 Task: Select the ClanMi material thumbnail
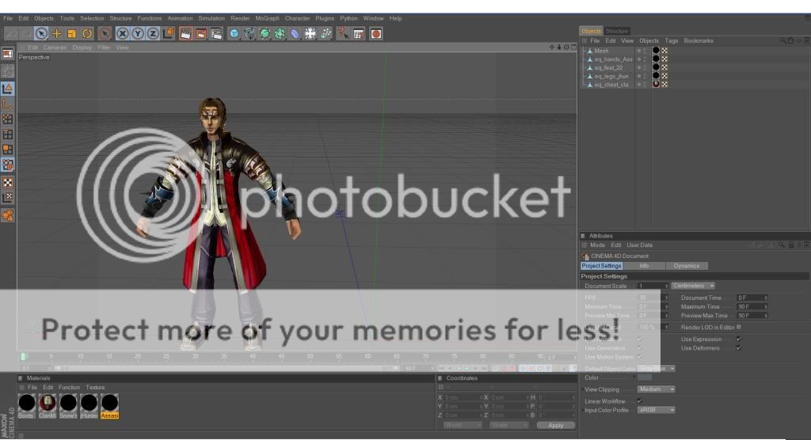[48, 404]
